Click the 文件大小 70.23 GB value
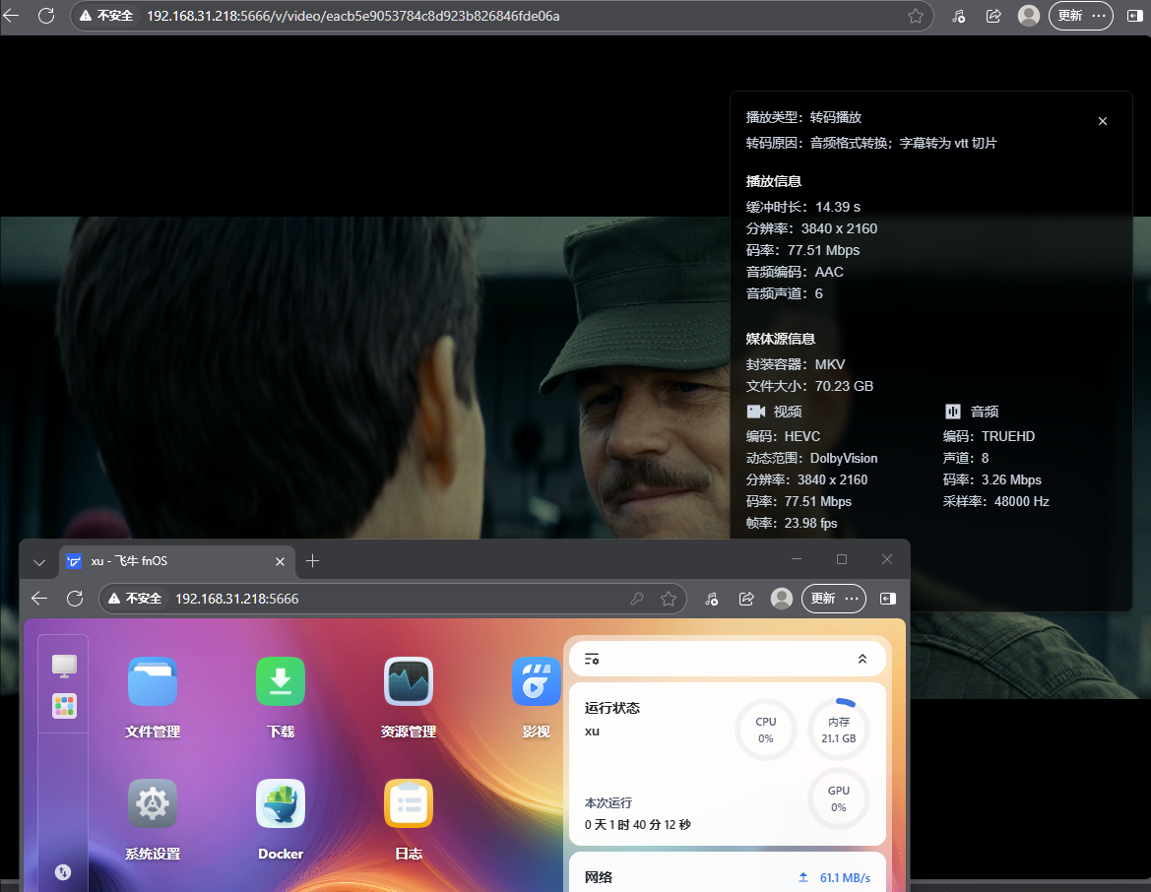1151x892 pixels. point(844,386)
